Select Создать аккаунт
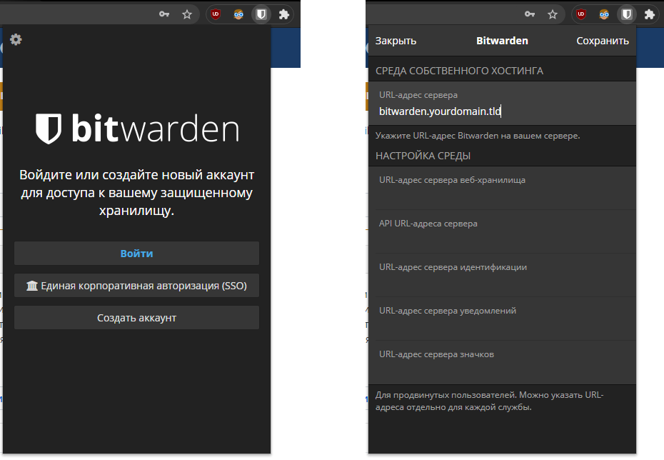The image size is (664, 460). [x=136, y=317]
